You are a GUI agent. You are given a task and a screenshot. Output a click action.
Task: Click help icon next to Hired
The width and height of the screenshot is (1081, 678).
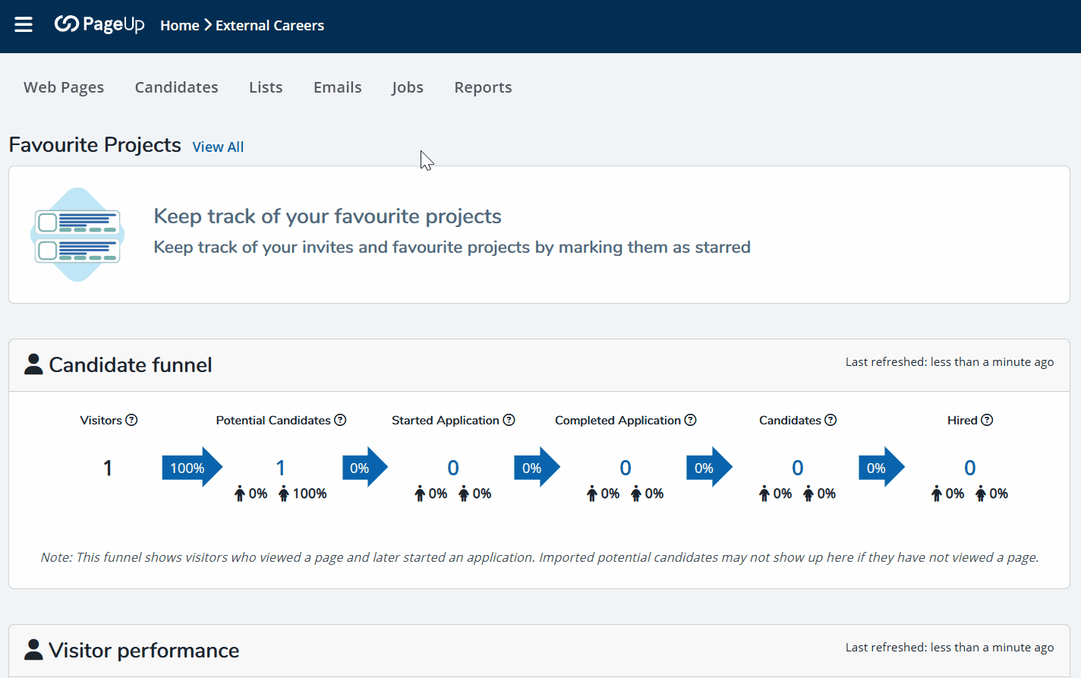[987, 420]
